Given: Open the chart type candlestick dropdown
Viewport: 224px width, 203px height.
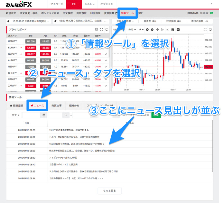Looking at the screenshot, I should point(141,30).
